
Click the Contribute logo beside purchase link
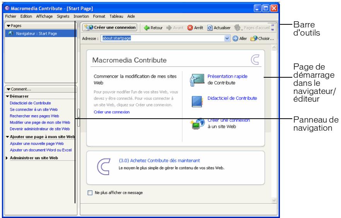tap(104, 167)
